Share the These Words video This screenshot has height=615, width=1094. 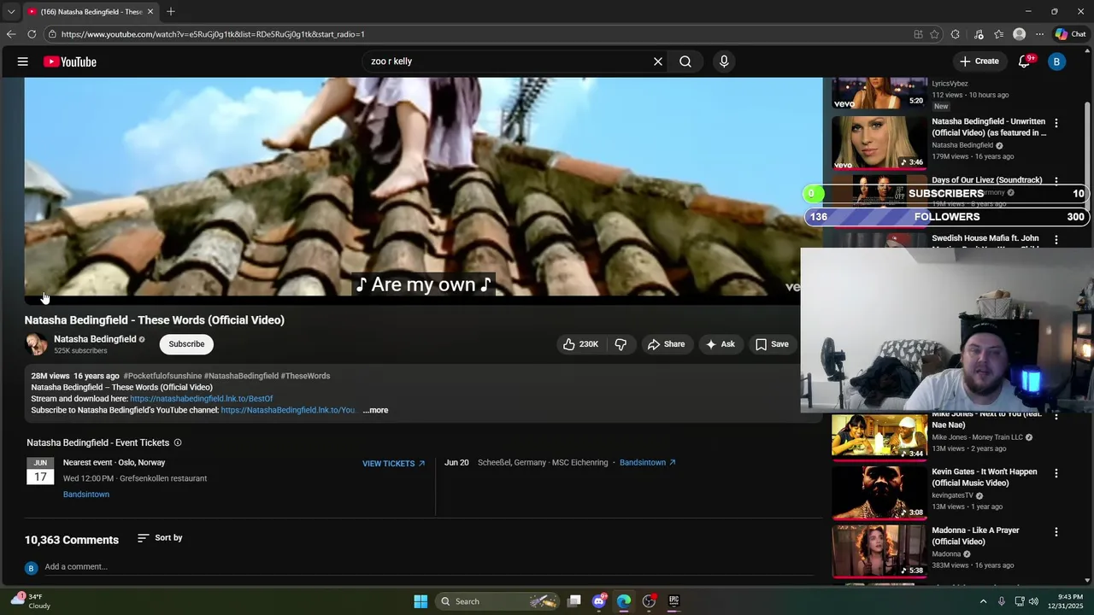[666, 344]
